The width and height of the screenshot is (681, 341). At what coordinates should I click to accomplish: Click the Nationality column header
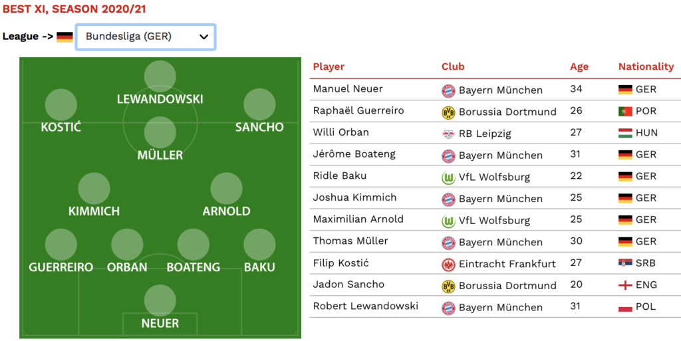coord(646,66)
